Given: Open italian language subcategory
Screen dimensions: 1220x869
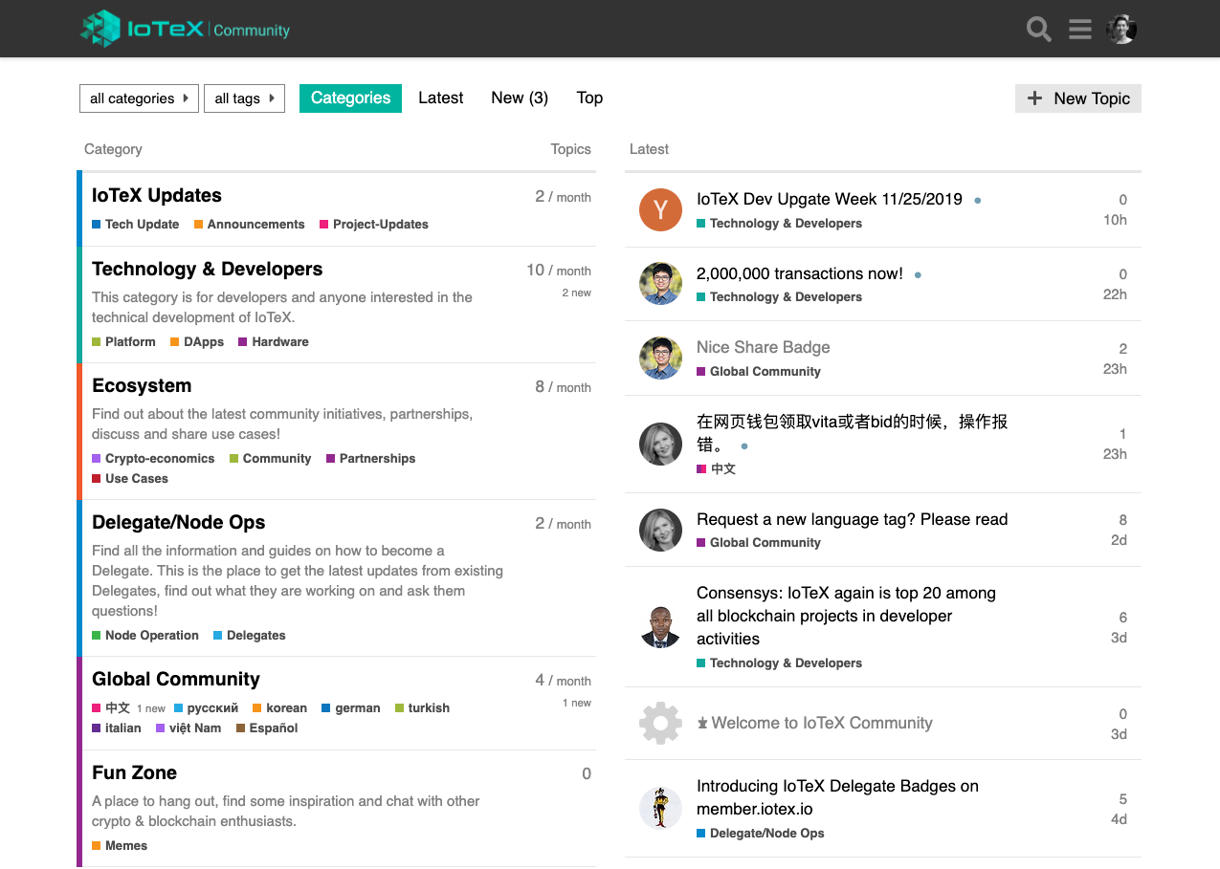Looking at the screenshot, I should [x=117, y=728].
